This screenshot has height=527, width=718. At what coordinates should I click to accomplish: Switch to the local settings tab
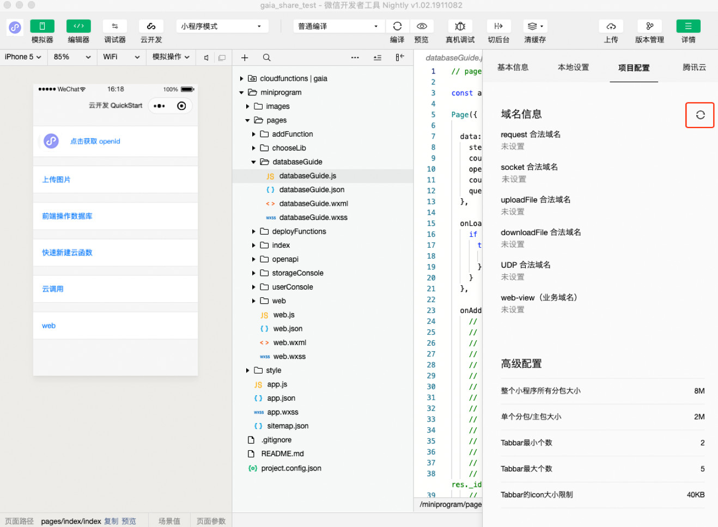point(573,68)
